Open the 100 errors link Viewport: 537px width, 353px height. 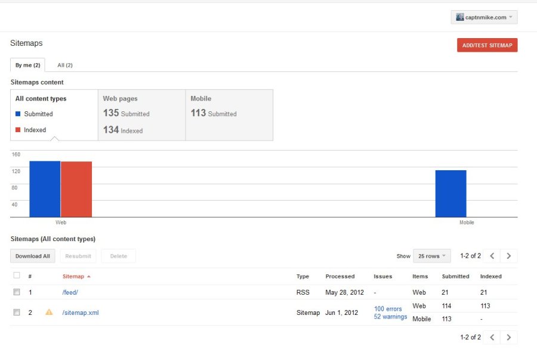[388, 309]
